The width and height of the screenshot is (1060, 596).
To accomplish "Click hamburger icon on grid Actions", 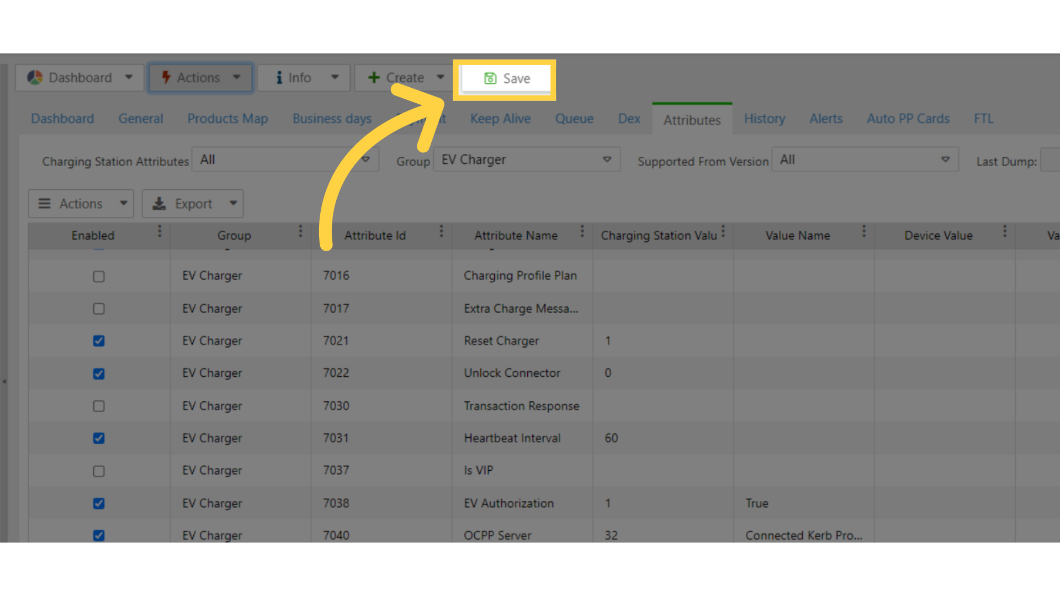I will pos(44,204).
